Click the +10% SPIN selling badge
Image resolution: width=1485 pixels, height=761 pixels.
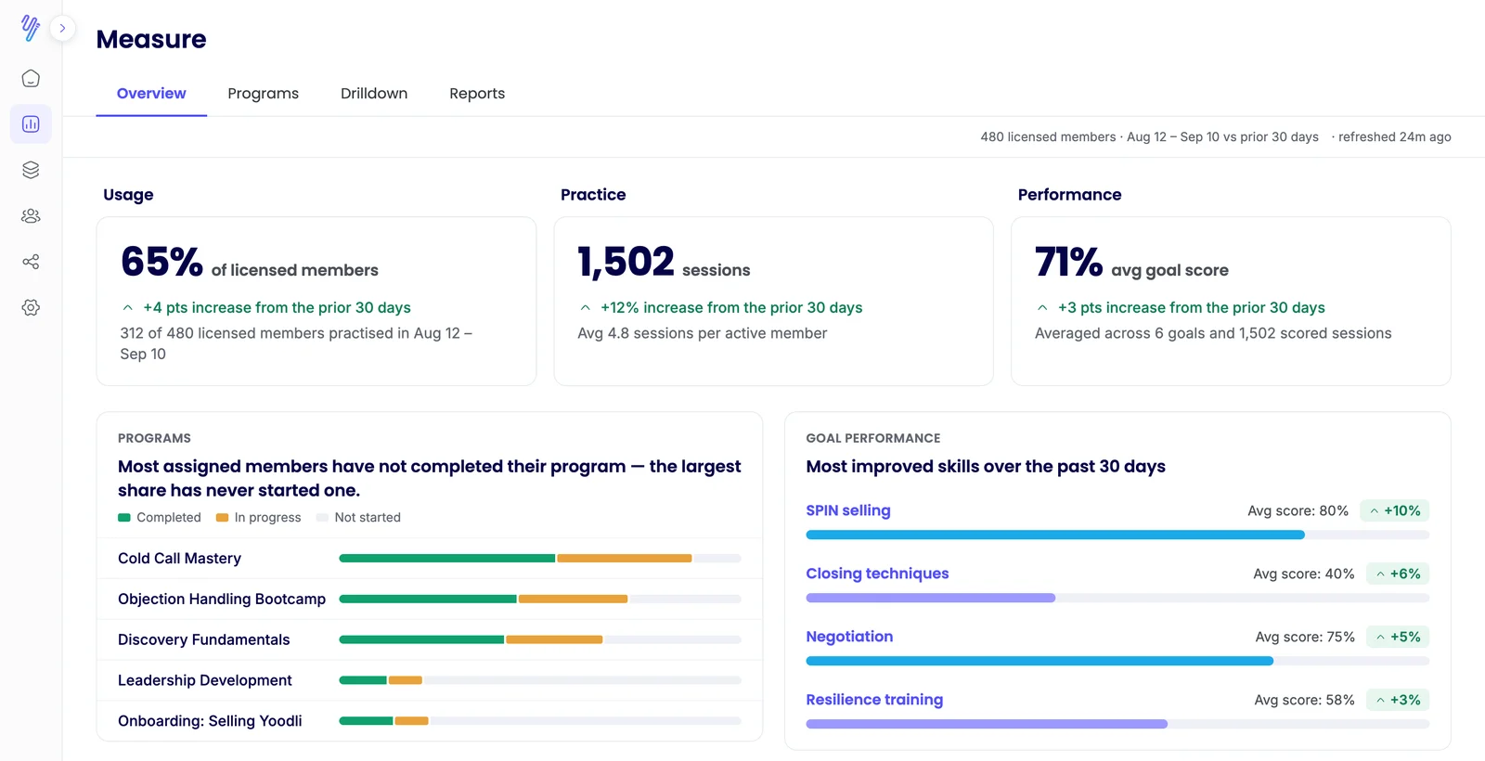click(1395, 510)
